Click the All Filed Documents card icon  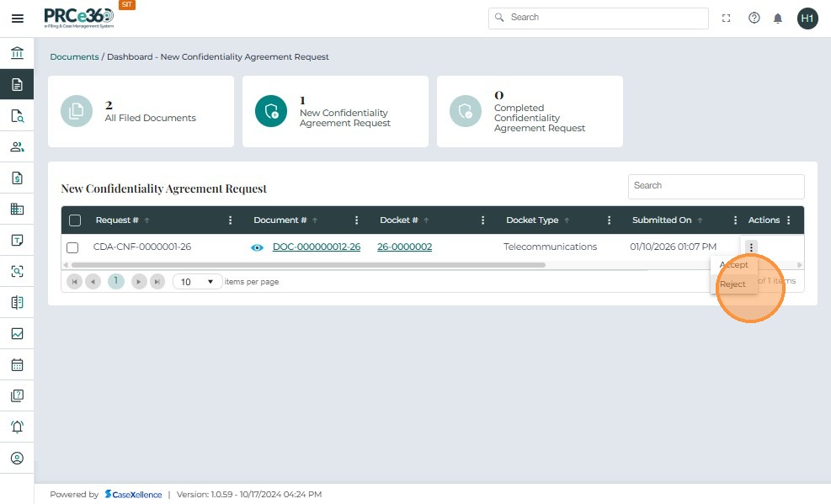pyautogui.click(x=77, y=111)
